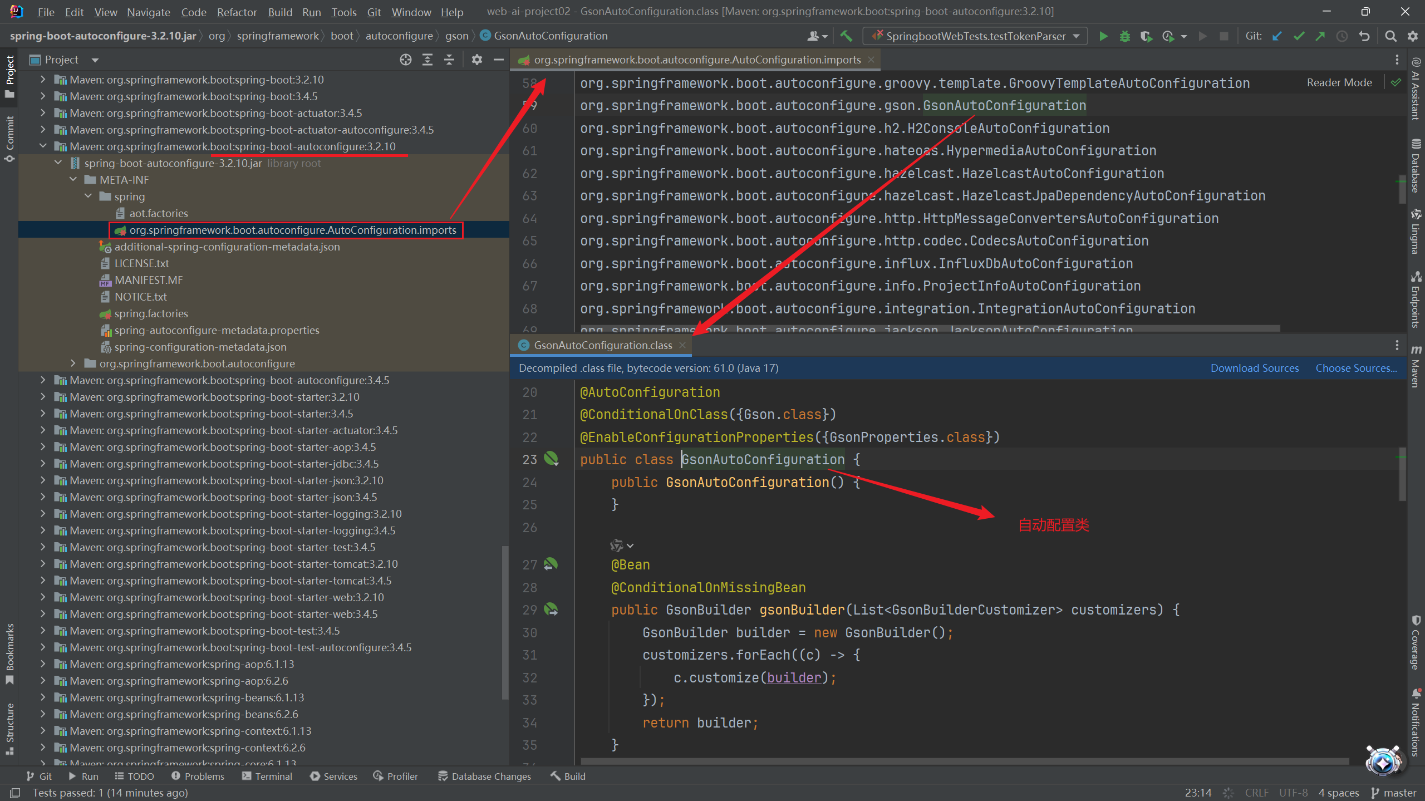The image size is (1425, 801).
Task: Open the Refactor menu
Action: point(237,12)
